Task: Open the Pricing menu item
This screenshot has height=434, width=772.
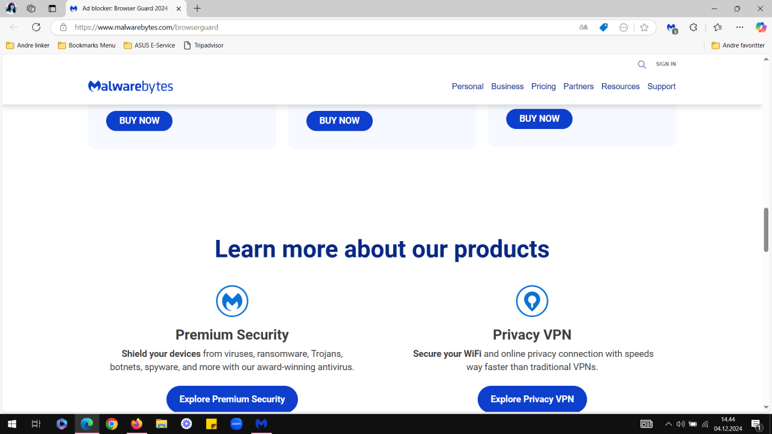Action: pyautogui.click(x=543, y=86)
